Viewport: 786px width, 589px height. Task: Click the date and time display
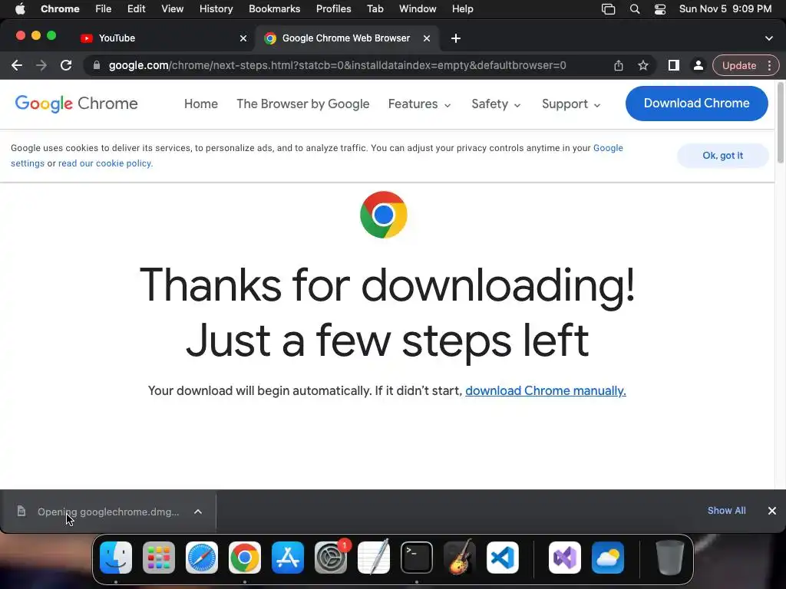(725, 8)
